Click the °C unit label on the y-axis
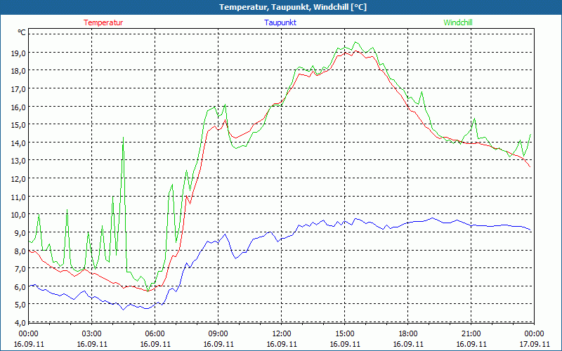This screenshot has height=351, width=562. coord(22,32)
